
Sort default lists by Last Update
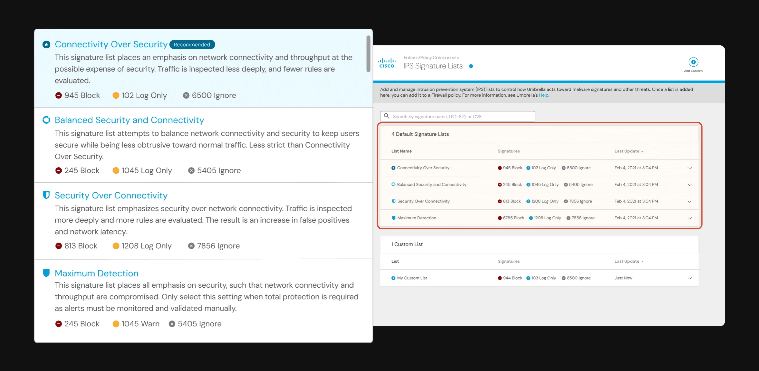(628, 151)
